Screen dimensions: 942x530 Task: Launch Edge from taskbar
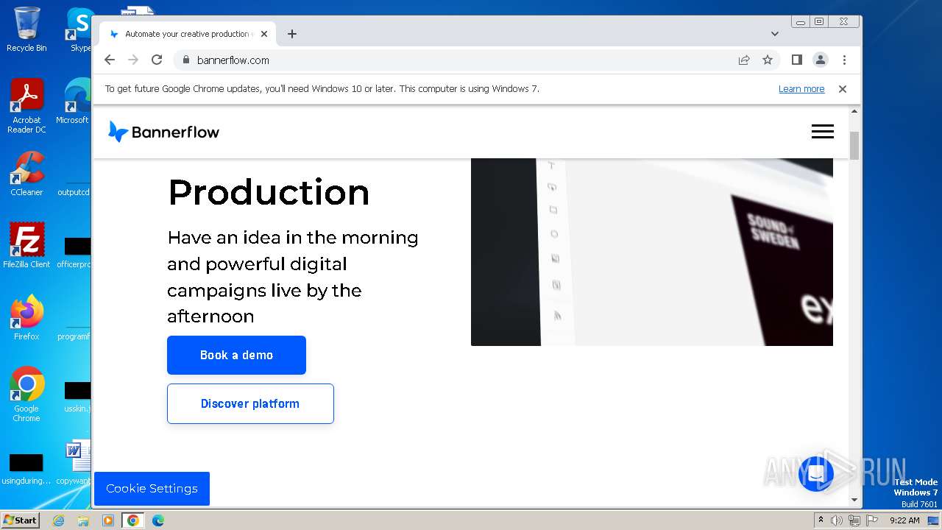pos(157,520)
